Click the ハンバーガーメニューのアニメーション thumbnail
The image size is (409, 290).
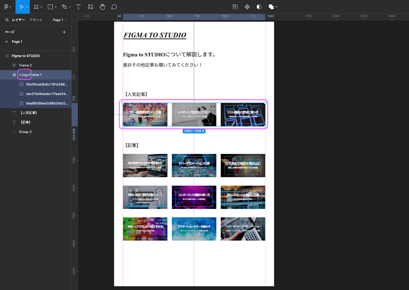(243, 229)
